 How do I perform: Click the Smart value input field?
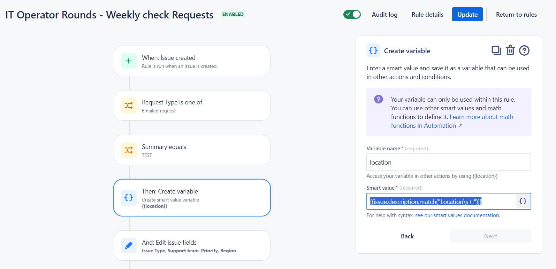click(x=441, y=201)
